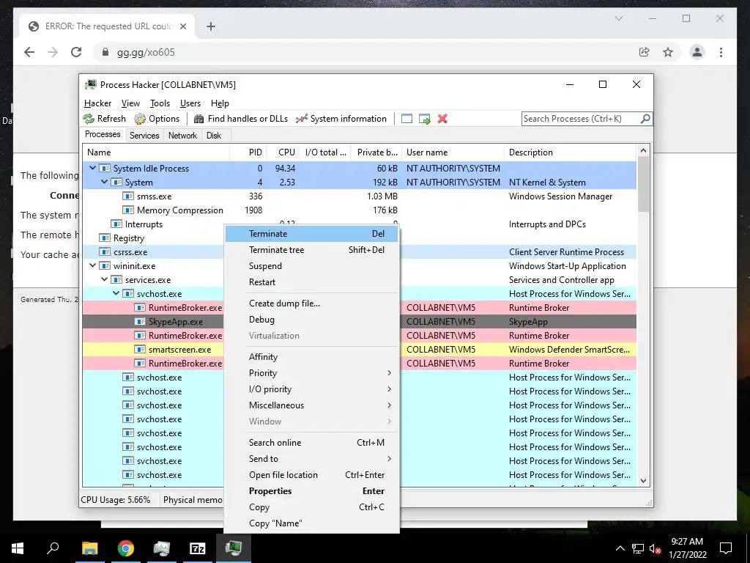The height and width of the screenshot is (563, 750).
Task: Click scroll down arrow in process list
Action: pos(643,481)
